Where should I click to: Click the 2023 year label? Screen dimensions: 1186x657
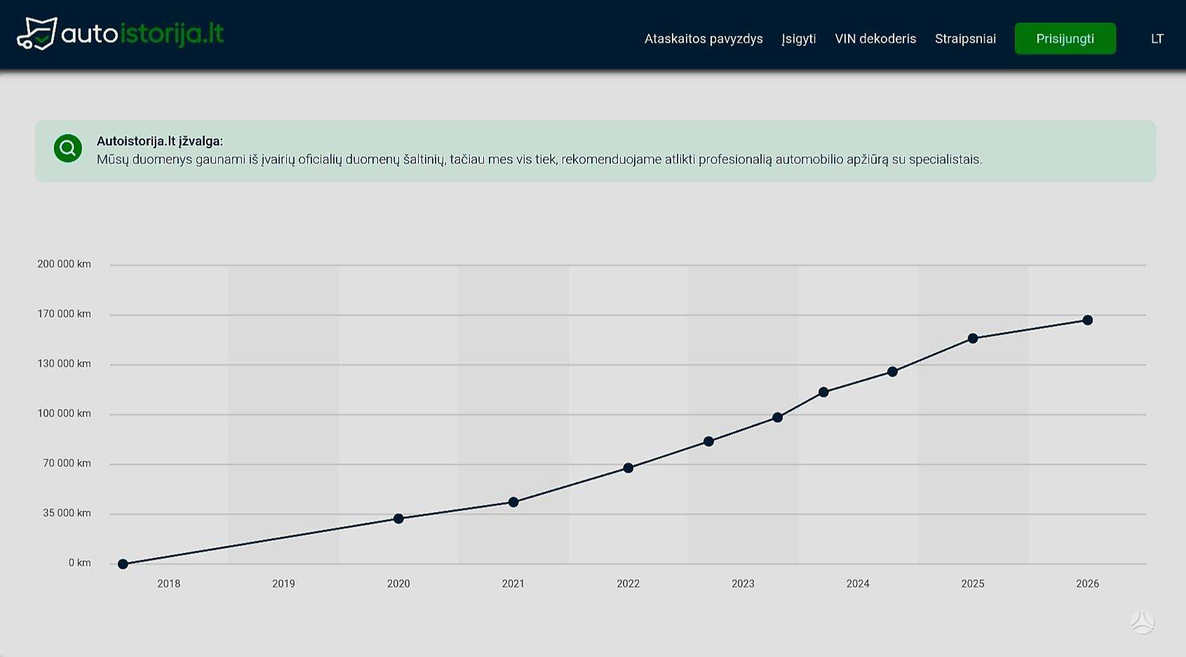pyautogui.click(x=743, y=583)
